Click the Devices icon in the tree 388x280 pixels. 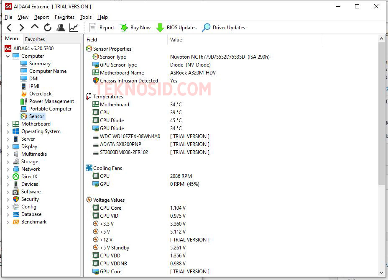16,184
